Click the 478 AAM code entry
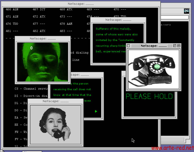 [x=66, y=24]
